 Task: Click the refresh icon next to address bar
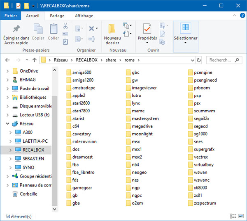coord(199,60)
